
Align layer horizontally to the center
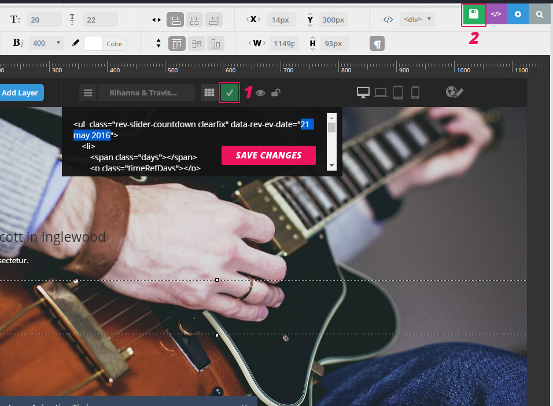coord(194,20)
